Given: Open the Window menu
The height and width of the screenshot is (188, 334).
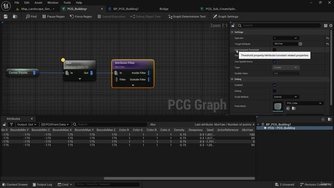Looking at the screenshot, I should pos(53,3).
